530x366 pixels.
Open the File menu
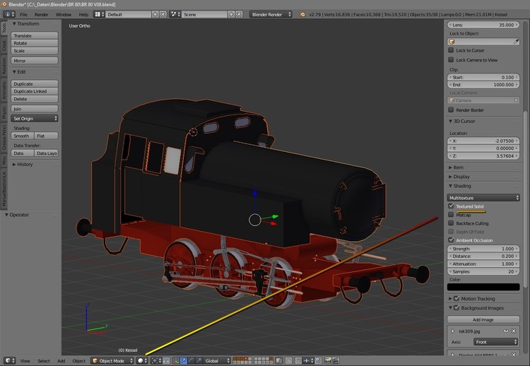[23, 15]
